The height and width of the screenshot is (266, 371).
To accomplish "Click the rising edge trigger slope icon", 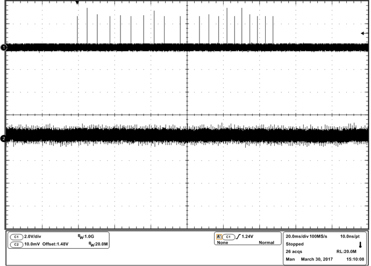I will point(238,237).
